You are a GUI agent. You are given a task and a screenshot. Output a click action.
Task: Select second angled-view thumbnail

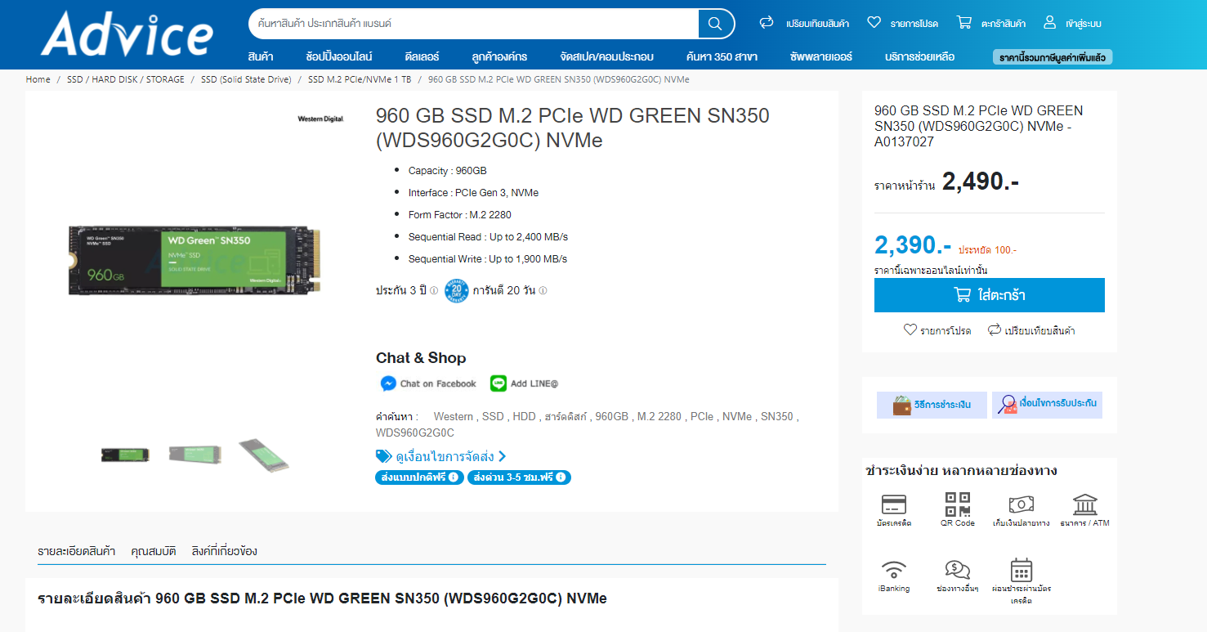pos(194,454)
